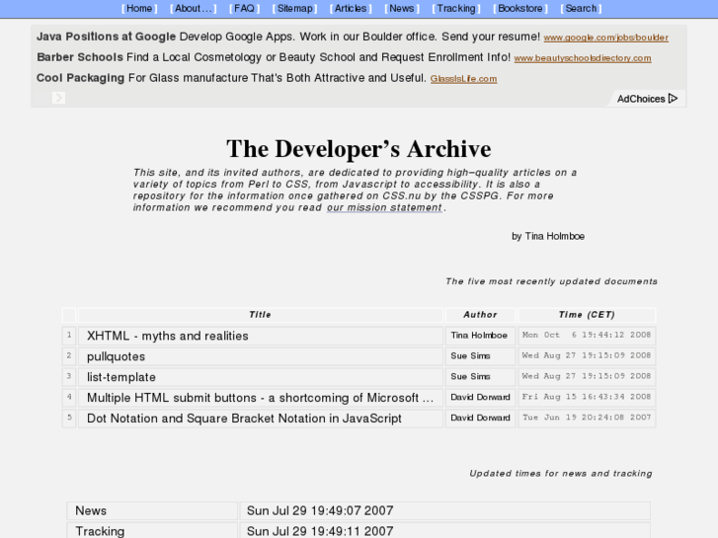Click row number 3 cell

point(69,376)
